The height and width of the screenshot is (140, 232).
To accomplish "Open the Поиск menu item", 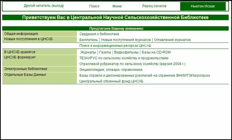I will [94, 6].
